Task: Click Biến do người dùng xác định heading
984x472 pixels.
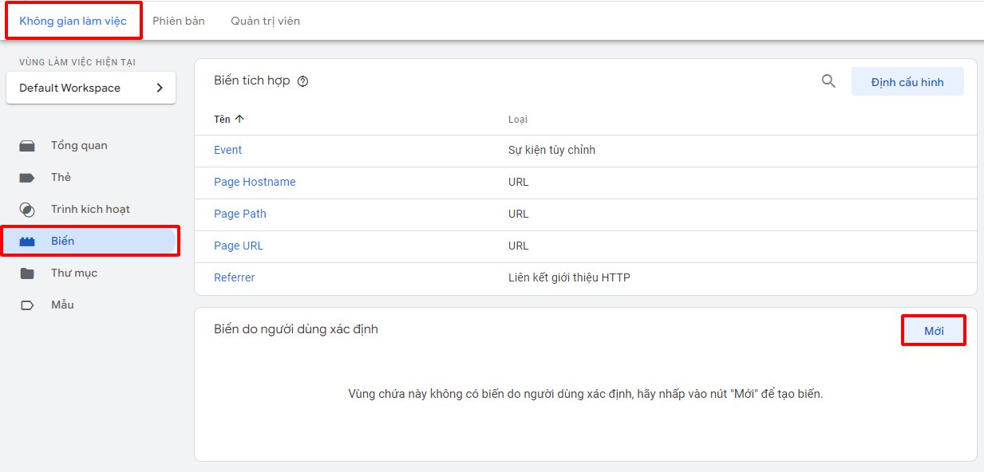Action: click(x=296, y=328)
